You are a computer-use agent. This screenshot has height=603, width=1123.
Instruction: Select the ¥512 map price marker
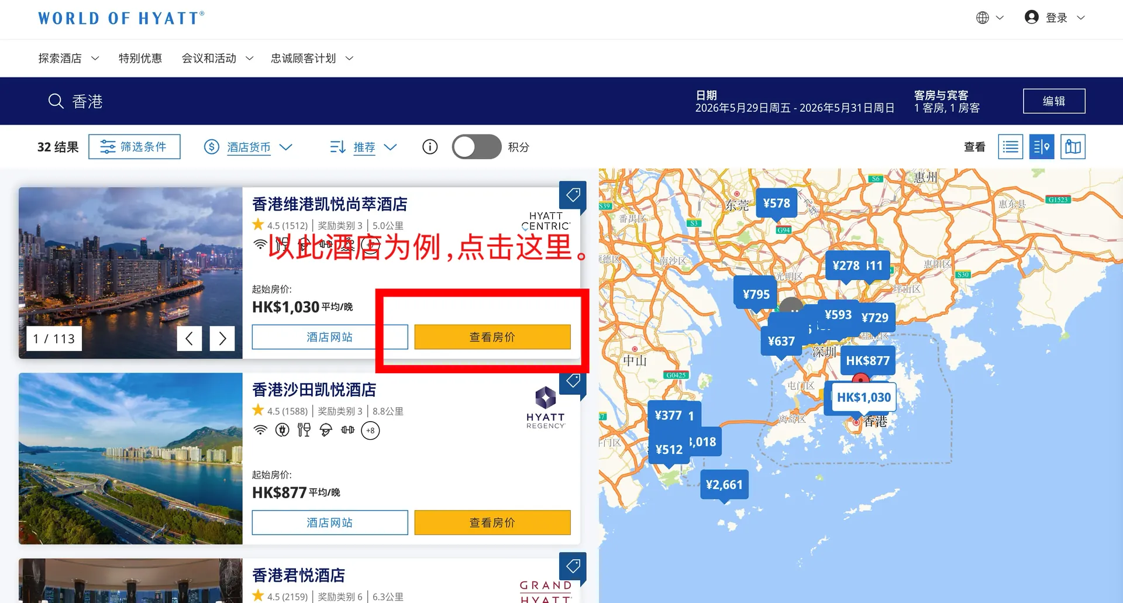point(669,450)
